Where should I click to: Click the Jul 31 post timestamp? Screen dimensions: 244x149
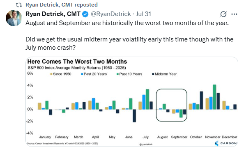point(143,14)
